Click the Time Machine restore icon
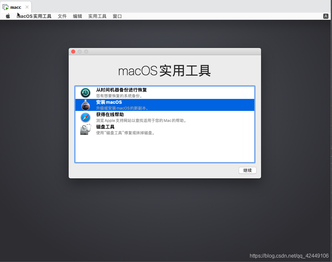The image size is (332, 262). coord(86,93)
